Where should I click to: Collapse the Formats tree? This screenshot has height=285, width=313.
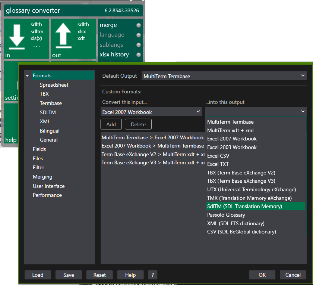coord(27,75)
